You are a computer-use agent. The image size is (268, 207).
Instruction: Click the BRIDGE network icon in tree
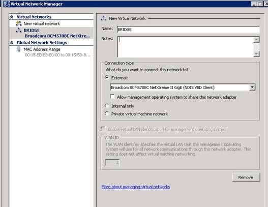tap(19, 30)
